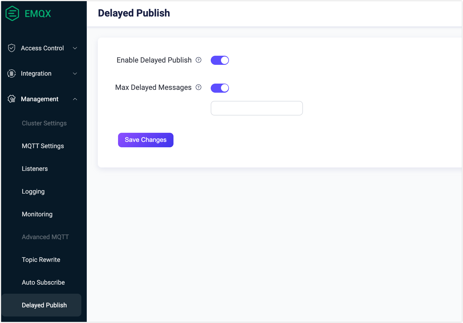Turn off the Max Delayed Messages switch
463x323 pixels.
coord(220,88)
